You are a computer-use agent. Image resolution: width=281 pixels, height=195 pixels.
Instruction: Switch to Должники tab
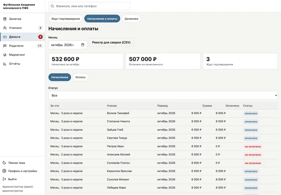(131, 18)
